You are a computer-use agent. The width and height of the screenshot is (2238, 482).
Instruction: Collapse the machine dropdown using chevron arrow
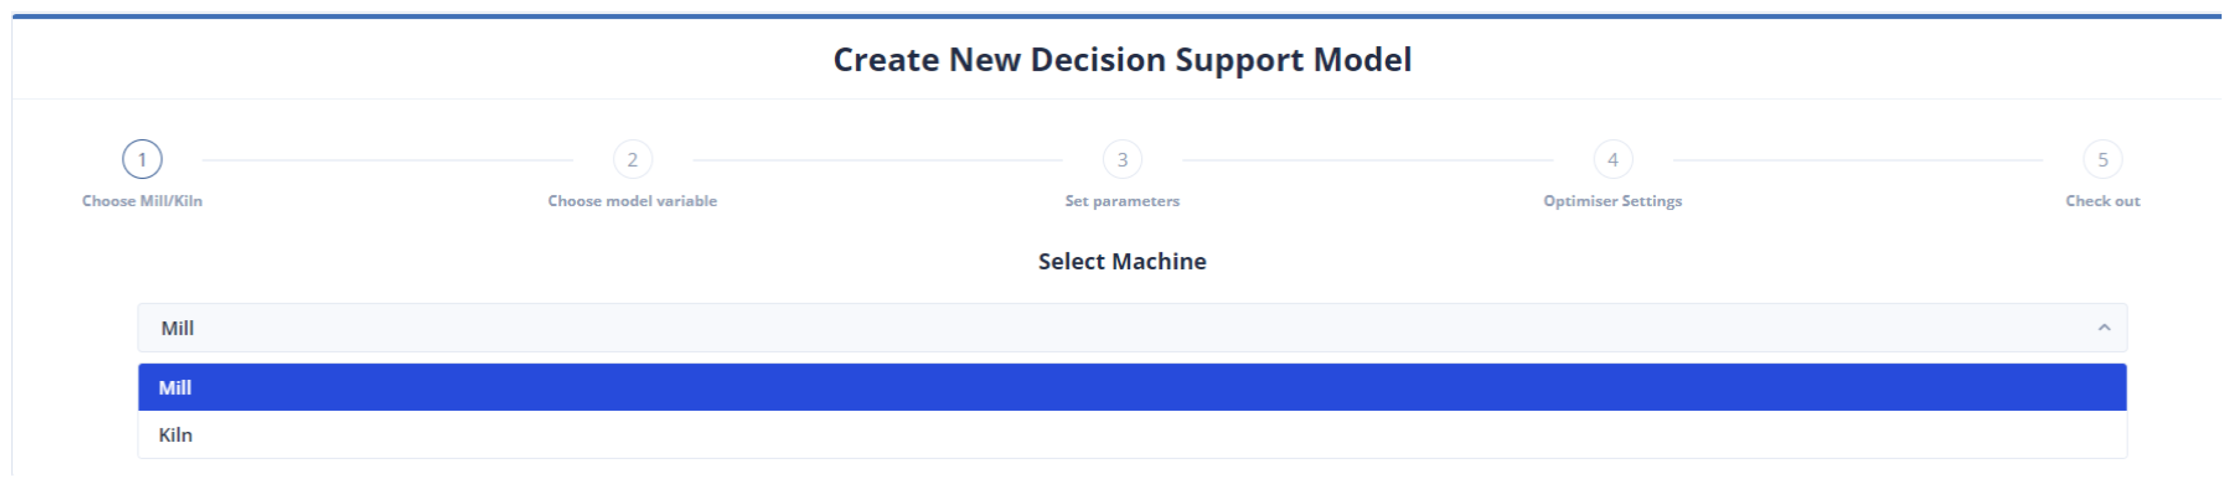coord(2104,328)
